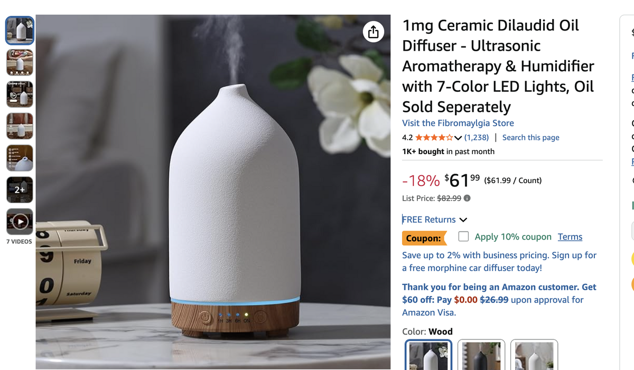Visit the Fibromaylgia Store link

pyautogui.click(x=458, y=123)
